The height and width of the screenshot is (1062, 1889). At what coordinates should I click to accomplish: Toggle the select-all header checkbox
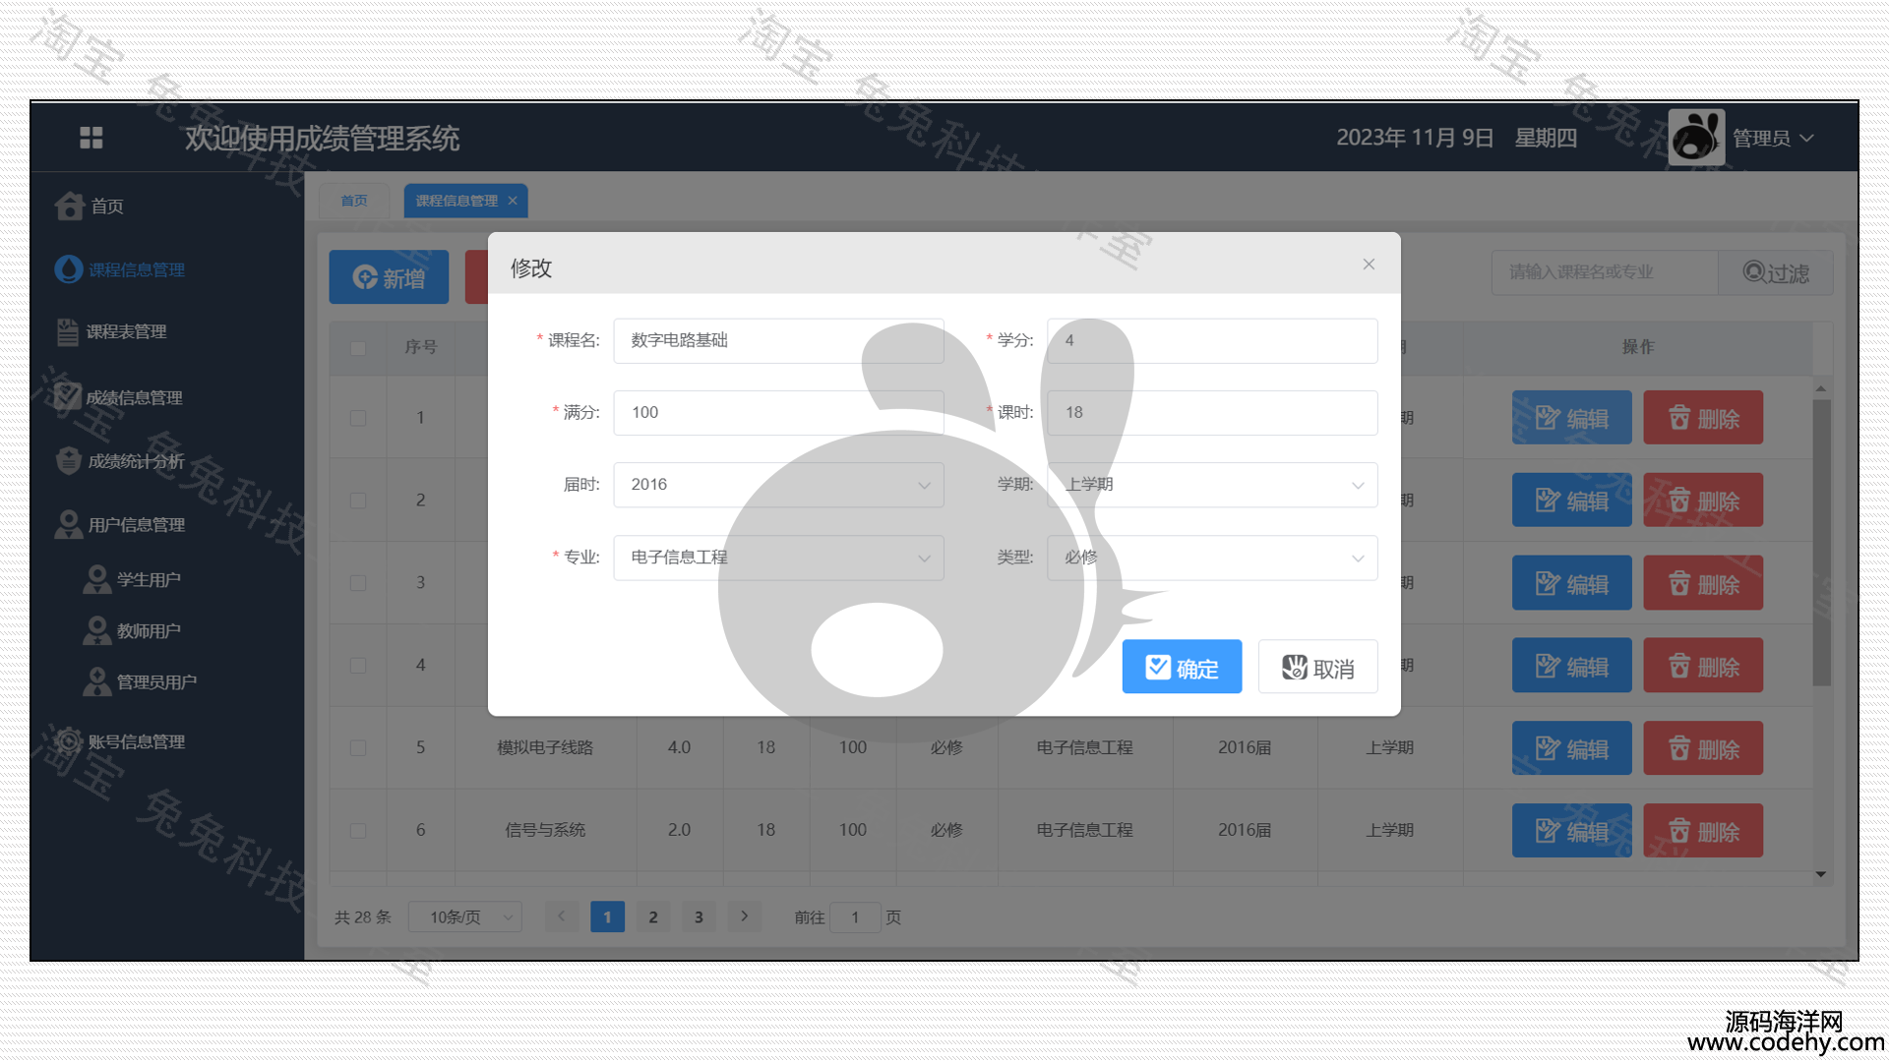358,348
